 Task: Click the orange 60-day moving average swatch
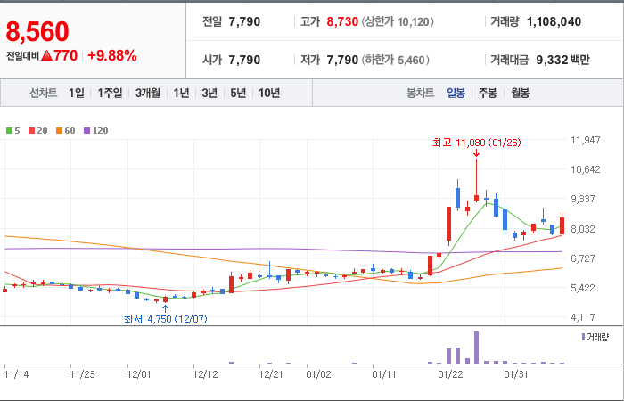[60, 130]
